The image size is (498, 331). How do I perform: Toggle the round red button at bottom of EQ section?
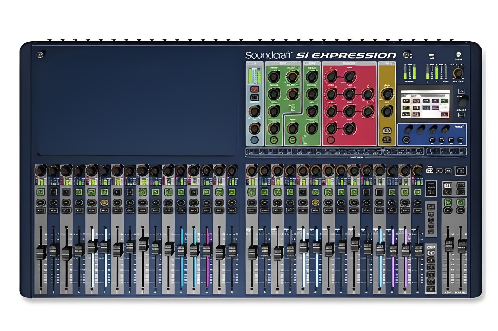click(x=331, y=140)
